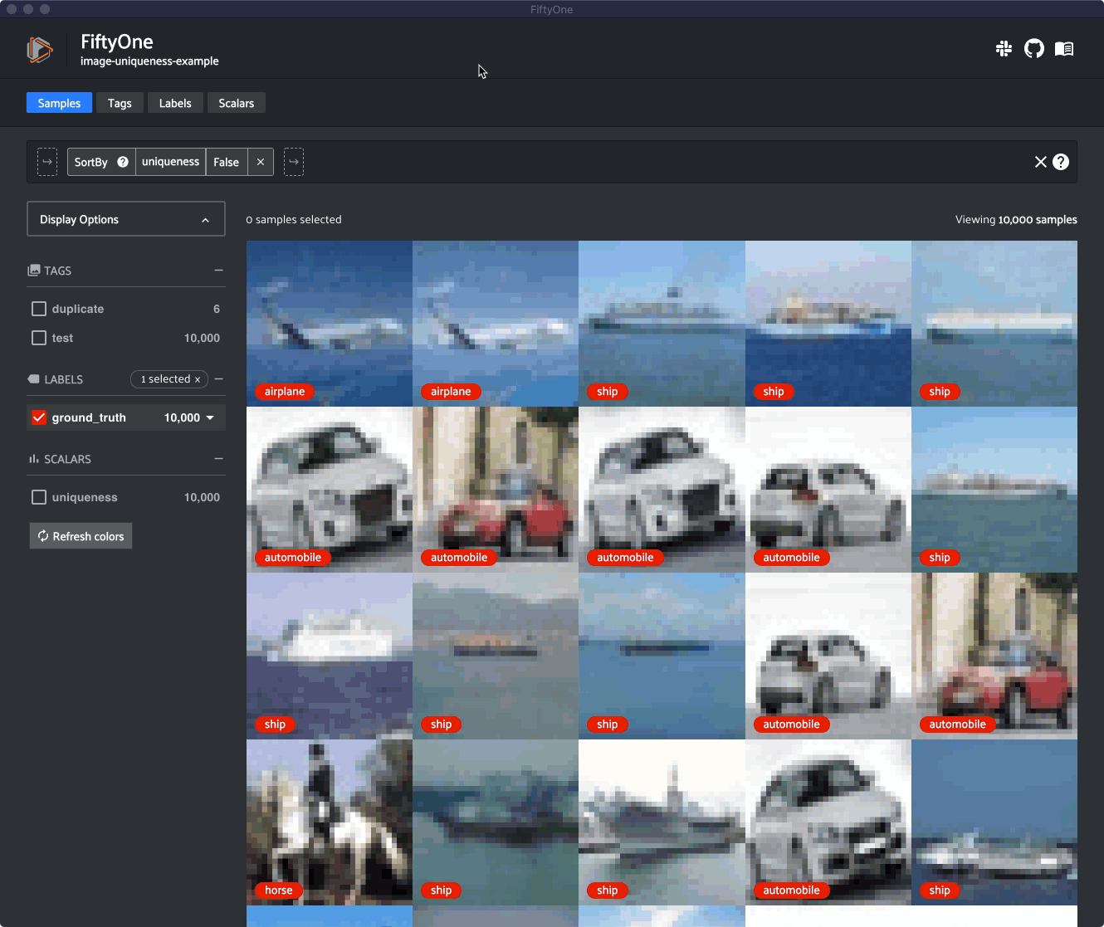Click the Refresh colors button
1104x927 pixels.
pos(81,536)
